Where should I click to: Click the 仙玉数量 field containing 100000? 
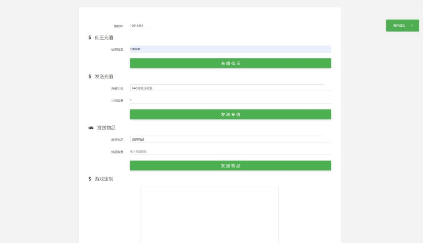[230, 49]
